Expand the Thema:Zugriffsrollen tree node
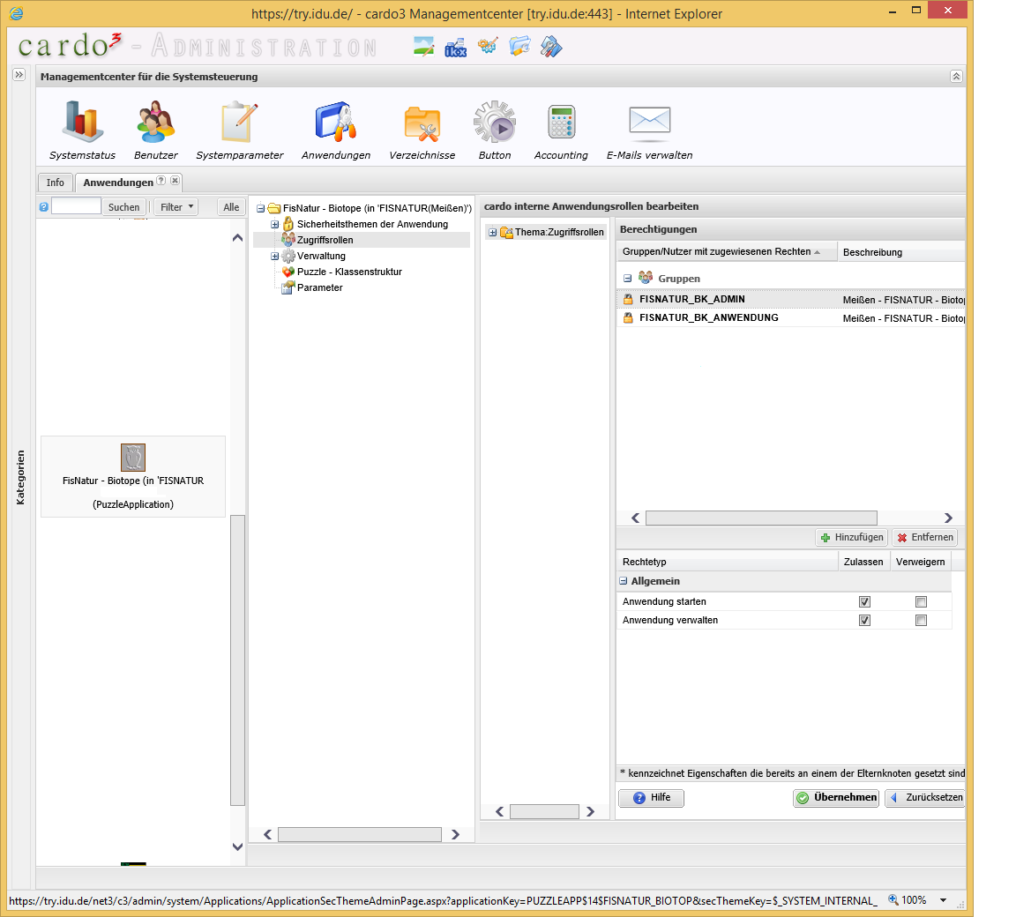 click(492, 233)
